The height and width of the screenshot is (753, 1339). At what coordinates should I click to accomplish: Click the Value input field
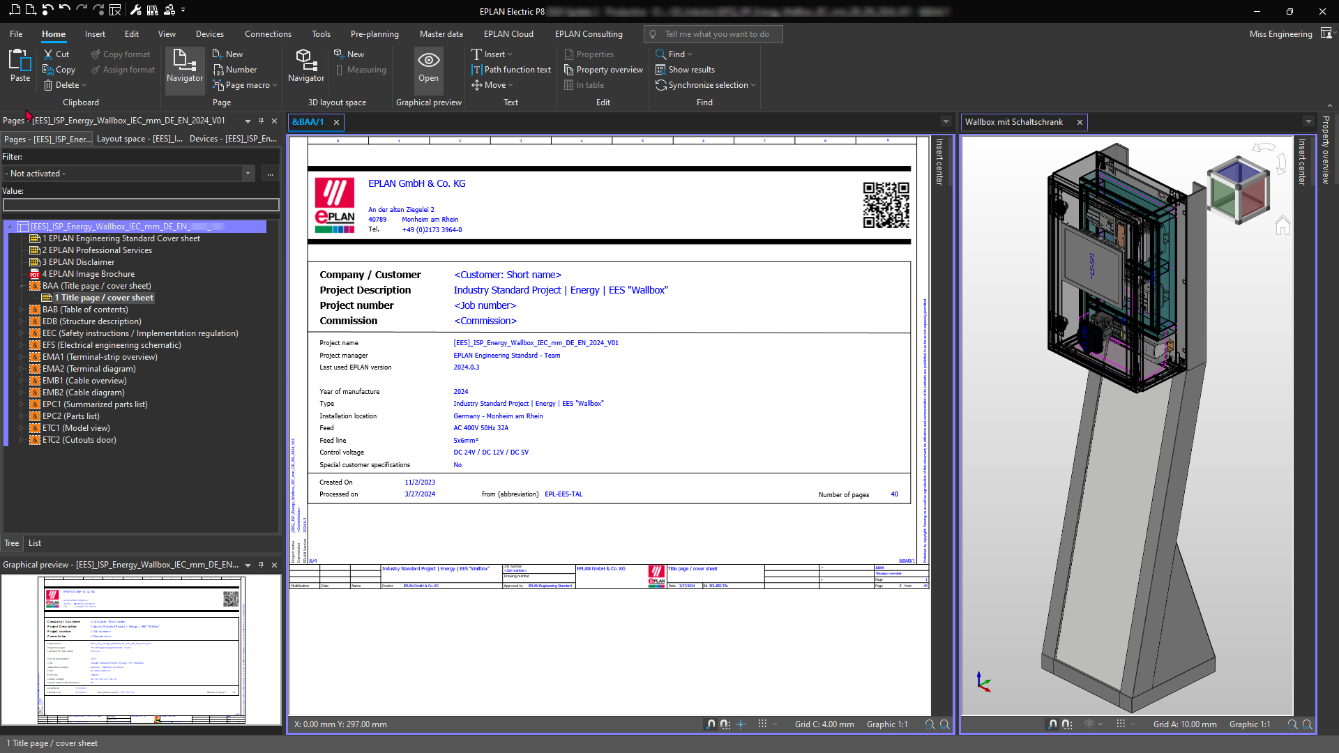tap(141, 205)
